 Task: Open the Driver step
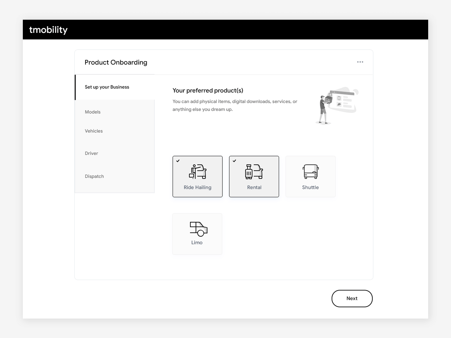coord(92,153)
